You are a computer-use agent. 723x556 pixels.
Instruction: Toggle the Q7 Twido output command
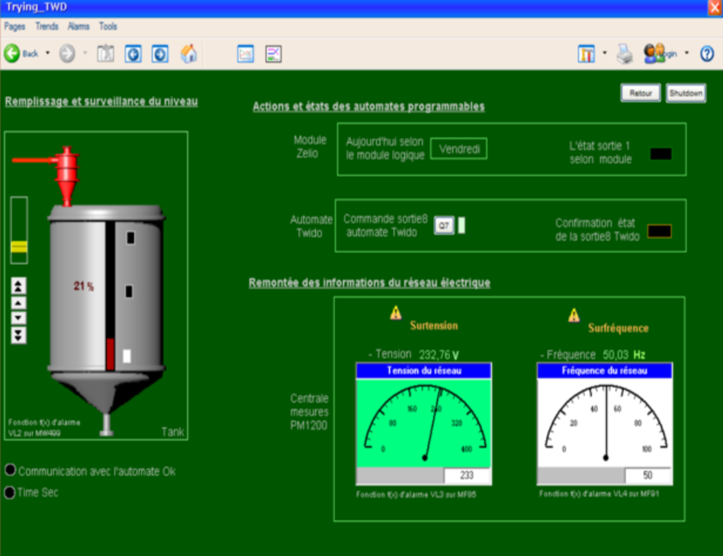(x=443, y=225)
